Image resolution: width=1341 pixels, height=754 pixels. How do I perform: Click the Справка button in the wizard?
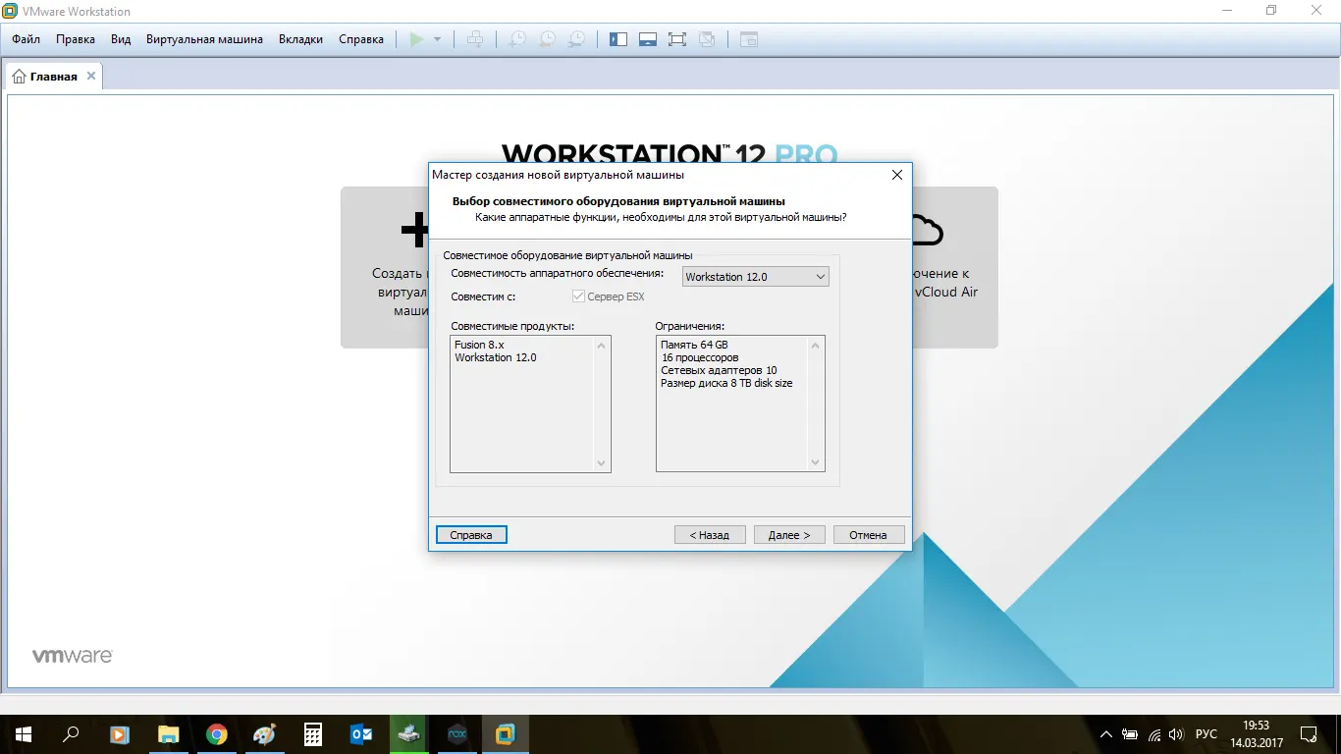pos(471,535)
